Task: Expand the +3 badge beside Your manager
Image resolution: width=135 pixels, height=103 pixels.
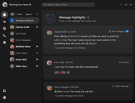Action: coord(127,31)
